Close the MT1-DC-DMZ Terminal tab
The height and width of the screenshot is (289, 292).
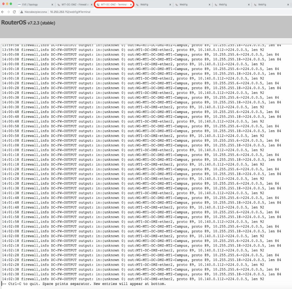pos(131,5)
